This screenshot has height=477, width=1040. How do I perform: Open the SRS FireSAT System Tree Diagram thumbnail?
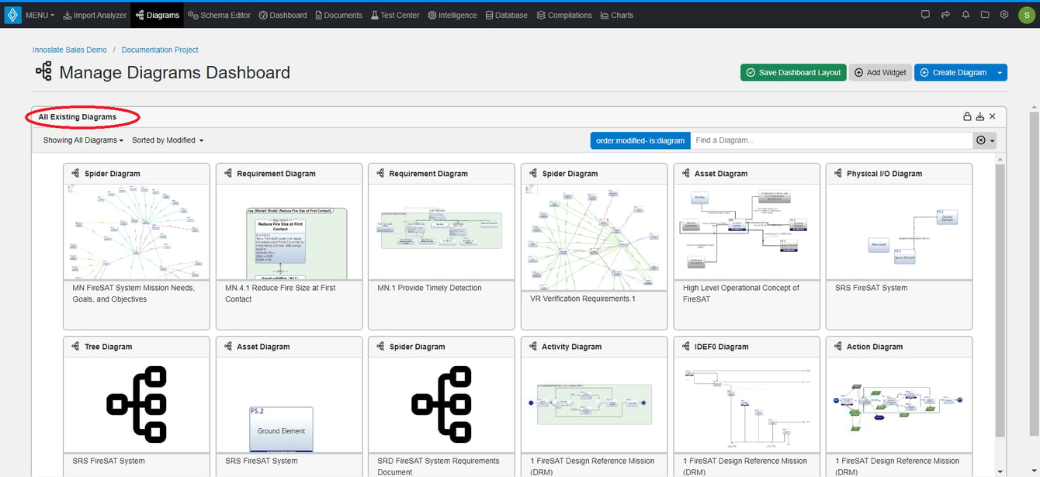(x=136, y=403)
